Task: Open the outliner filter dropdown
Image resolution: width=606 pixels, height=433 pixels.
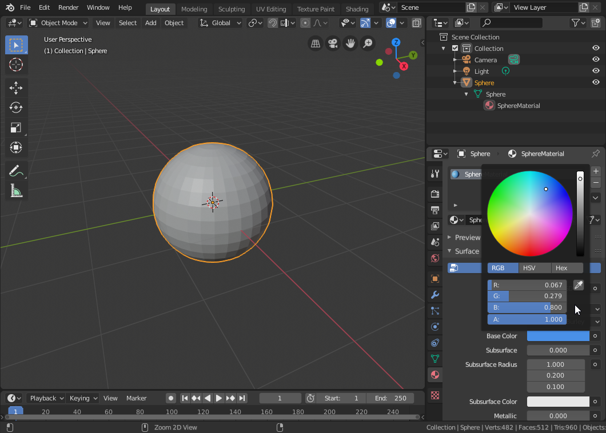Action: [578, 23]
